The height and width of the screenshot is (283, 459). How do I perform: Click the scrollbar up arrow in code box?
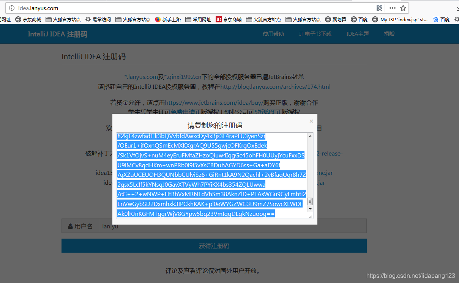point(310,136)
